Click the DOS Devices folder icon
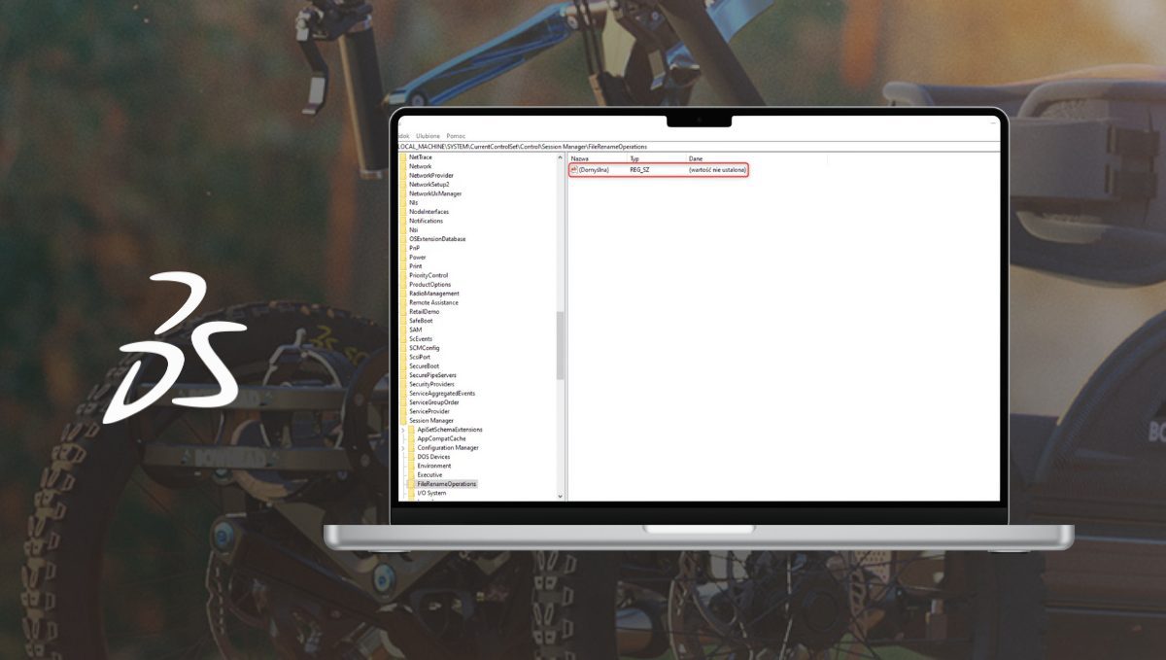This screenshot has width=1166, height=660. [x=411, y=457]
